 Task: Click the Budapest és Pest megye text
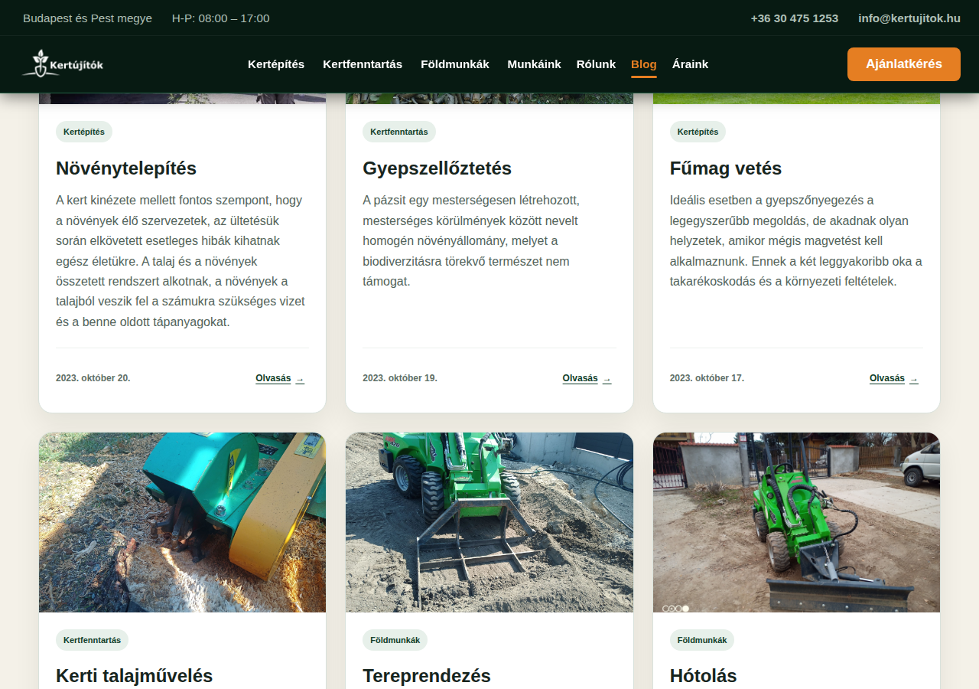(87, 18)
